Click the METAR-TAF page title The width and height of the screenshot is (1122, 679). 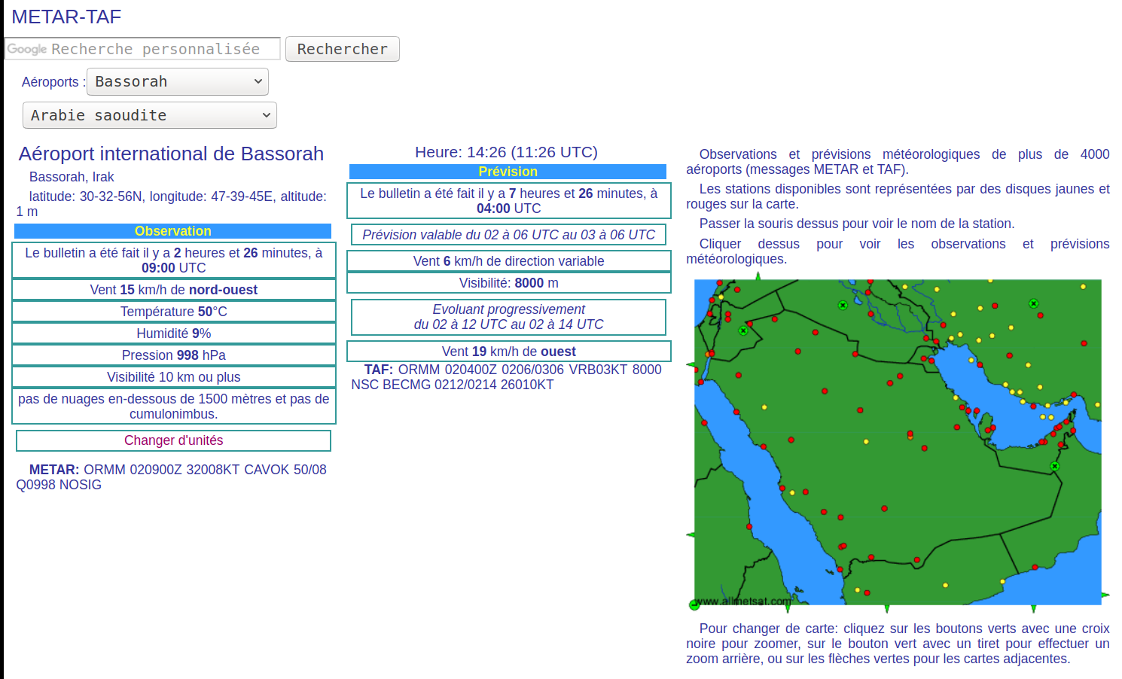tap(66, 17)
